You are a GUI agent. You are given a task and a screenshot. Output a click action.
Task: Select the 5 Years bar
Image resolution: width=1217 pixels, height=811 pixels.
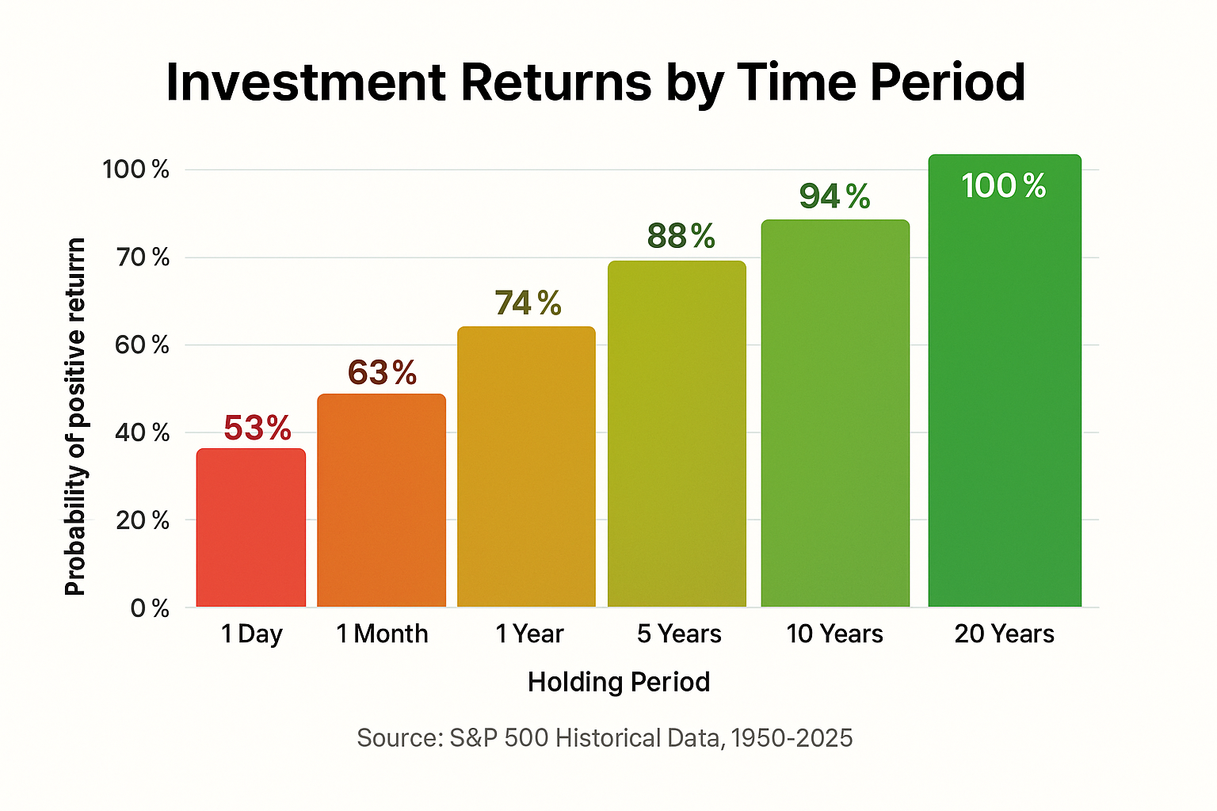pos(677,434)
